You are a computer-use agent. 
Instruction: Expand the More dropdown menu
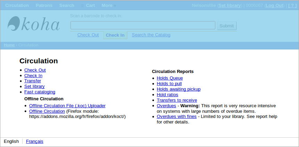point(109,6)
